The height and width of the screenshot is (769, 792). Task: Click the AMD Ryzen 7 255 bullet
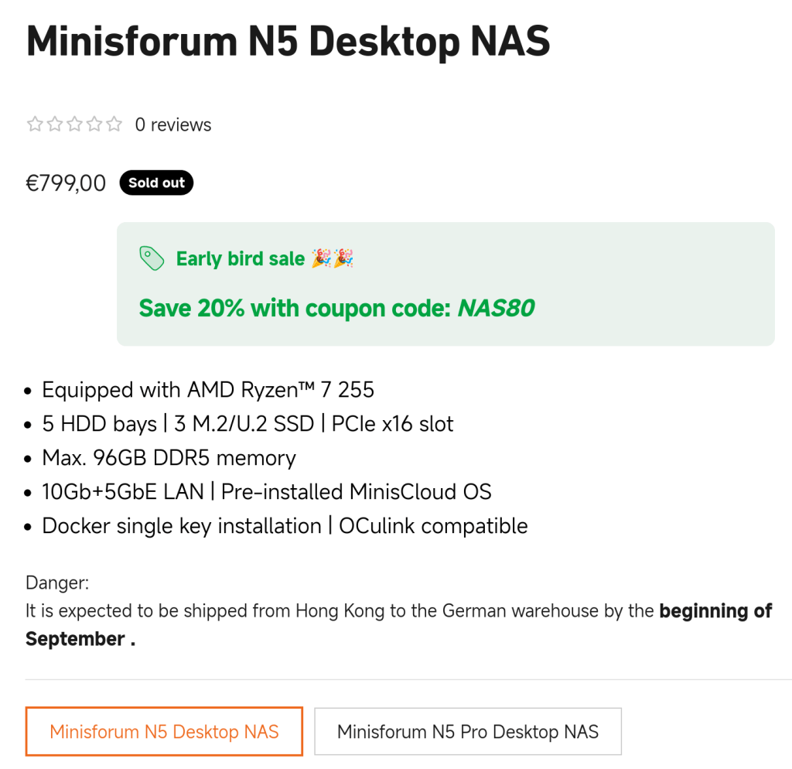208,390
